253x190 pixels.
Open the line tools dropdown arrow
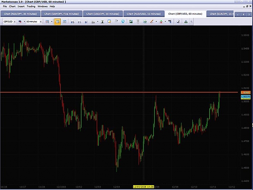156,21
